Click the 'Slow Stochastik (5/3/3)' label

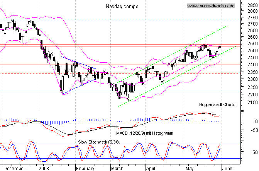click(x=99, y=142)
